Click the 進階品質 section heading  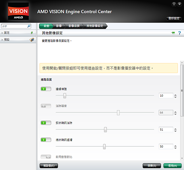(46, 80)
